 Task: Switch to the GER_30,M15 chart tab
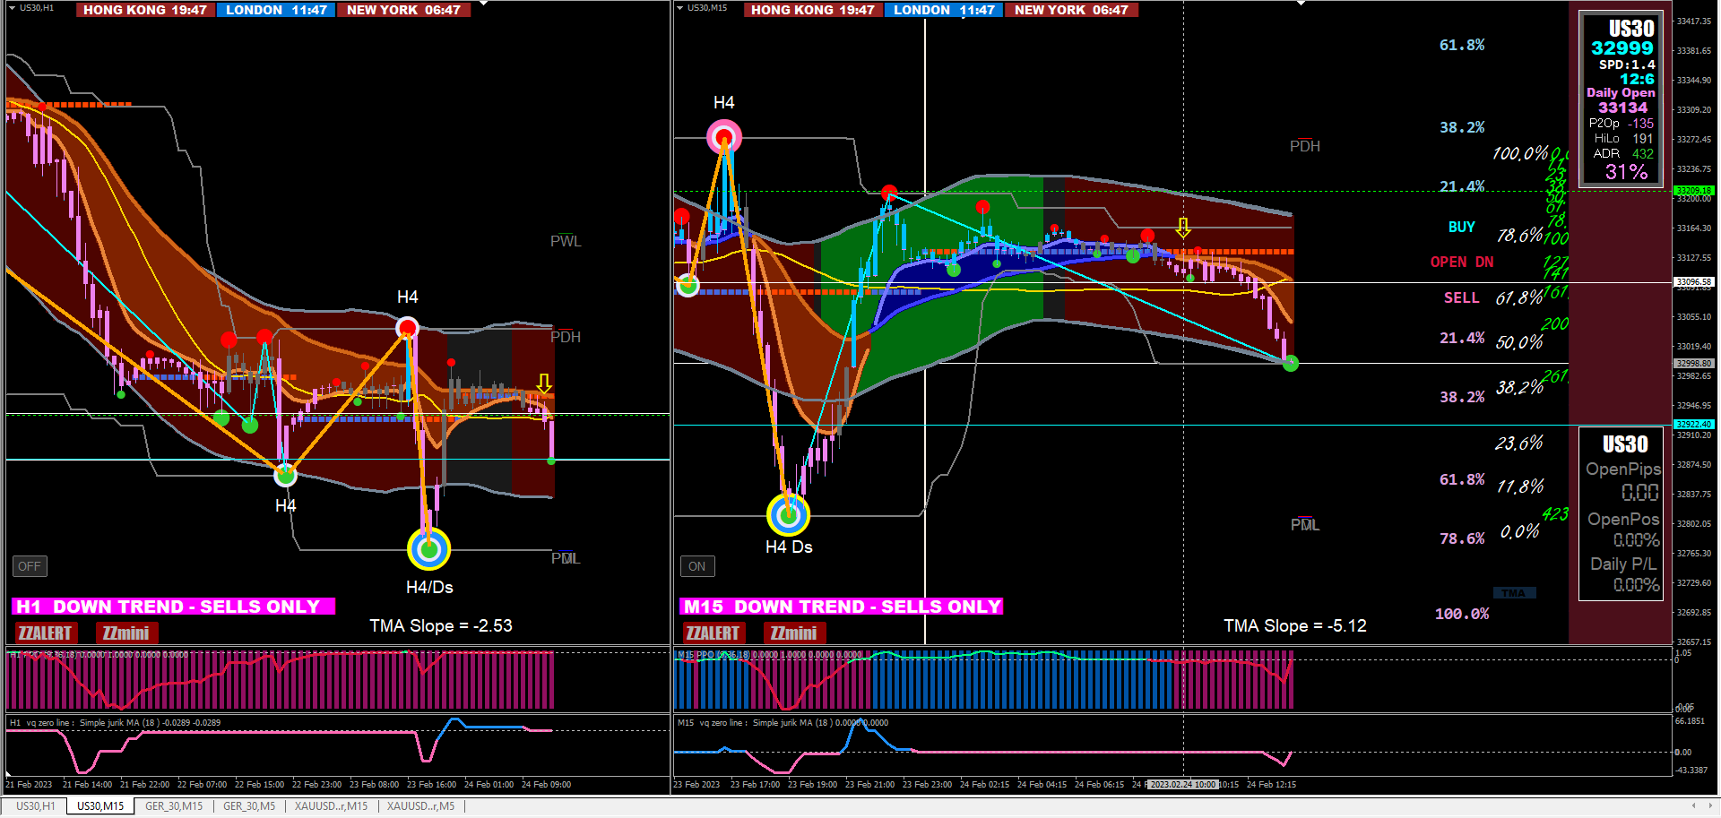coord(174,806)
